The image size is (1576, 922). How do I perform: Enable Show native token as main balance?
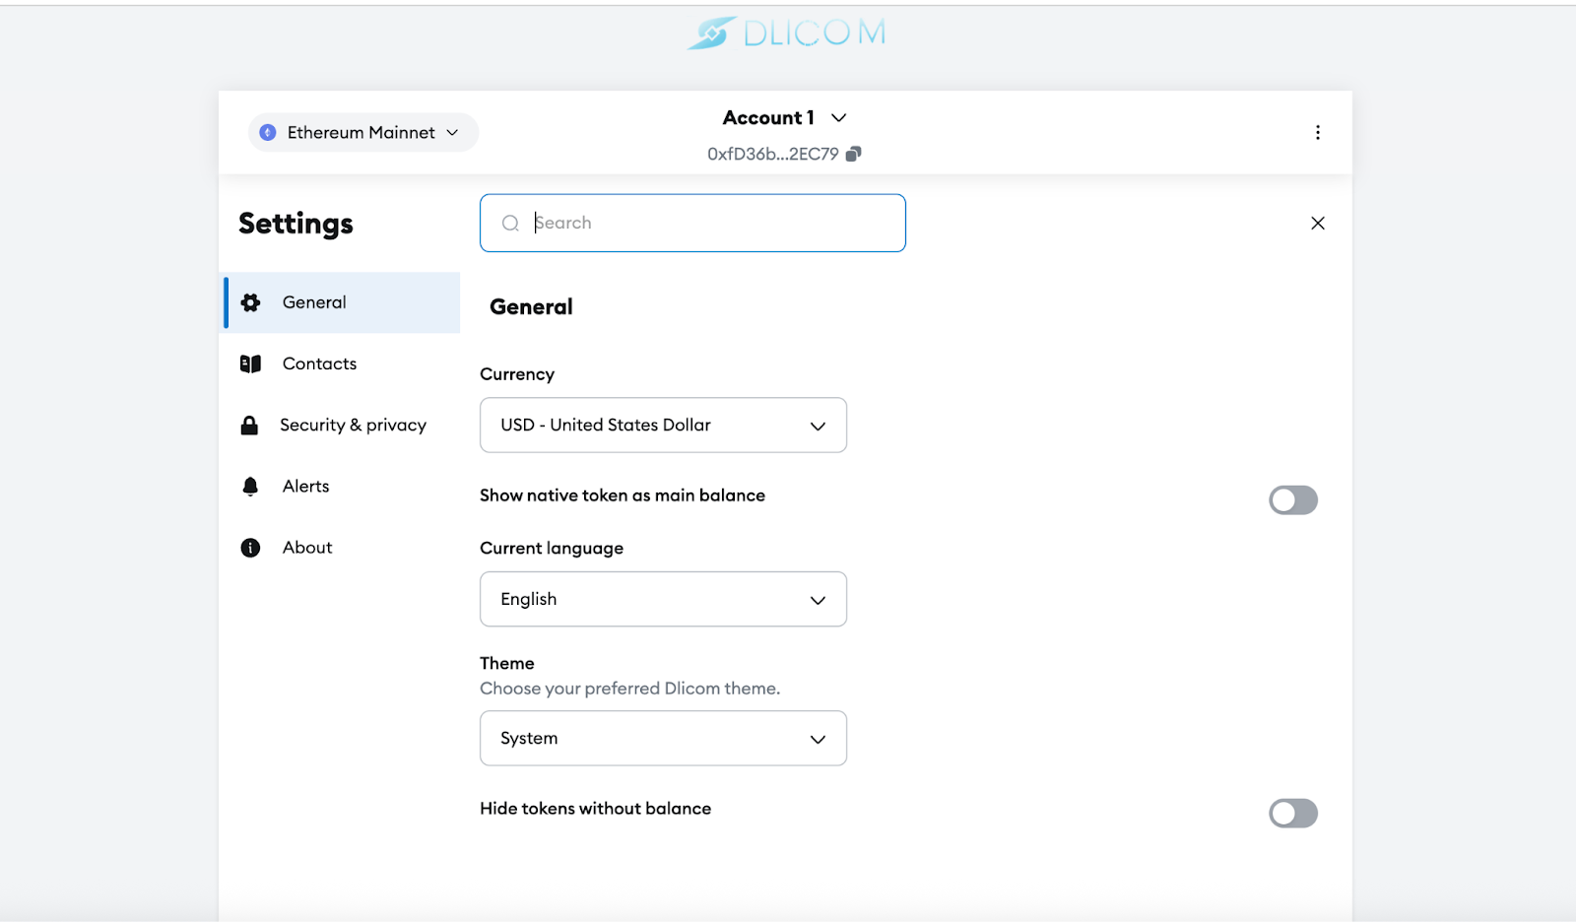(1292, 500)
